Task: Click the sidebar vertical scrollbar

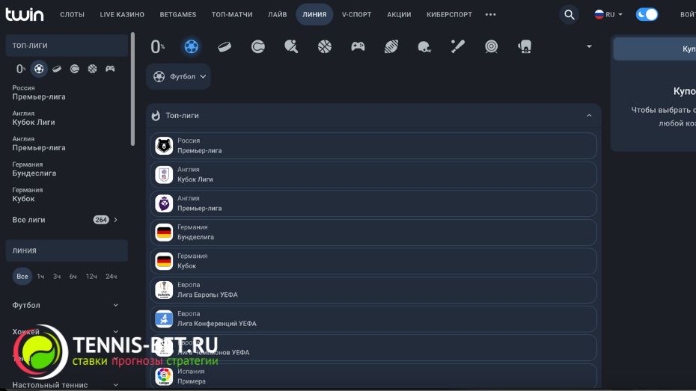Action: 132,89
